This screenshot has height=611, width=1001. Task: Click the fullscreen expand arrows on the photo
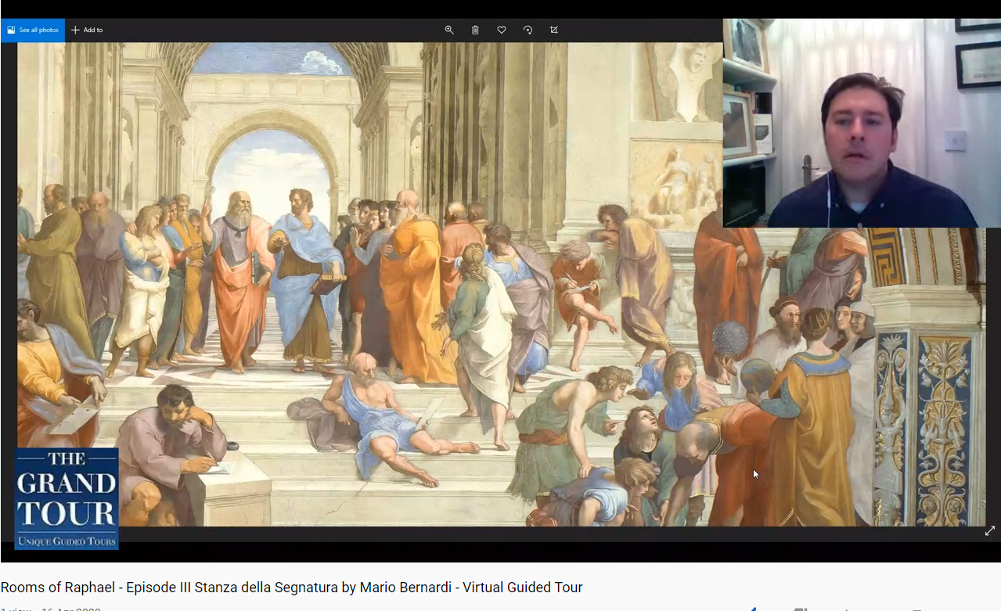[x=989, y=531]
